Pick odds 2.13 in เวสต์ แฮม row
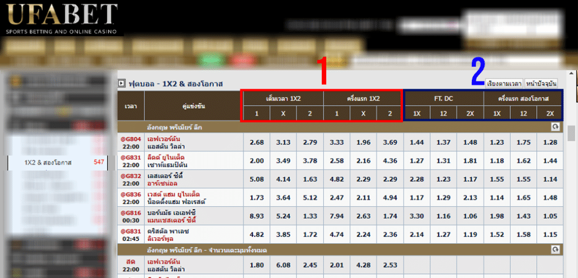The image size is (578, 278). (x=470, y=198)
